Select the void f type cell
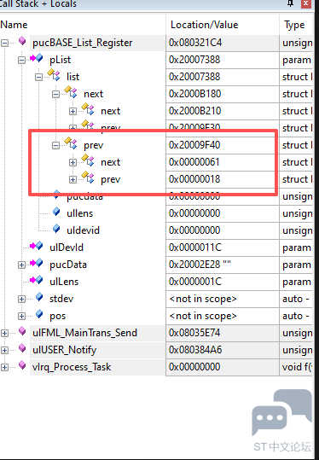Viewport: 319px width, 460px height. pos(297,367)
